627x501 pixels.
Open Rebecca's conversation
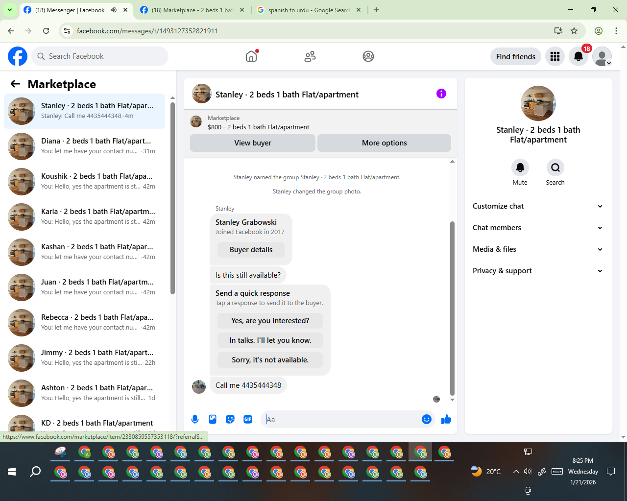pos(84,323)
